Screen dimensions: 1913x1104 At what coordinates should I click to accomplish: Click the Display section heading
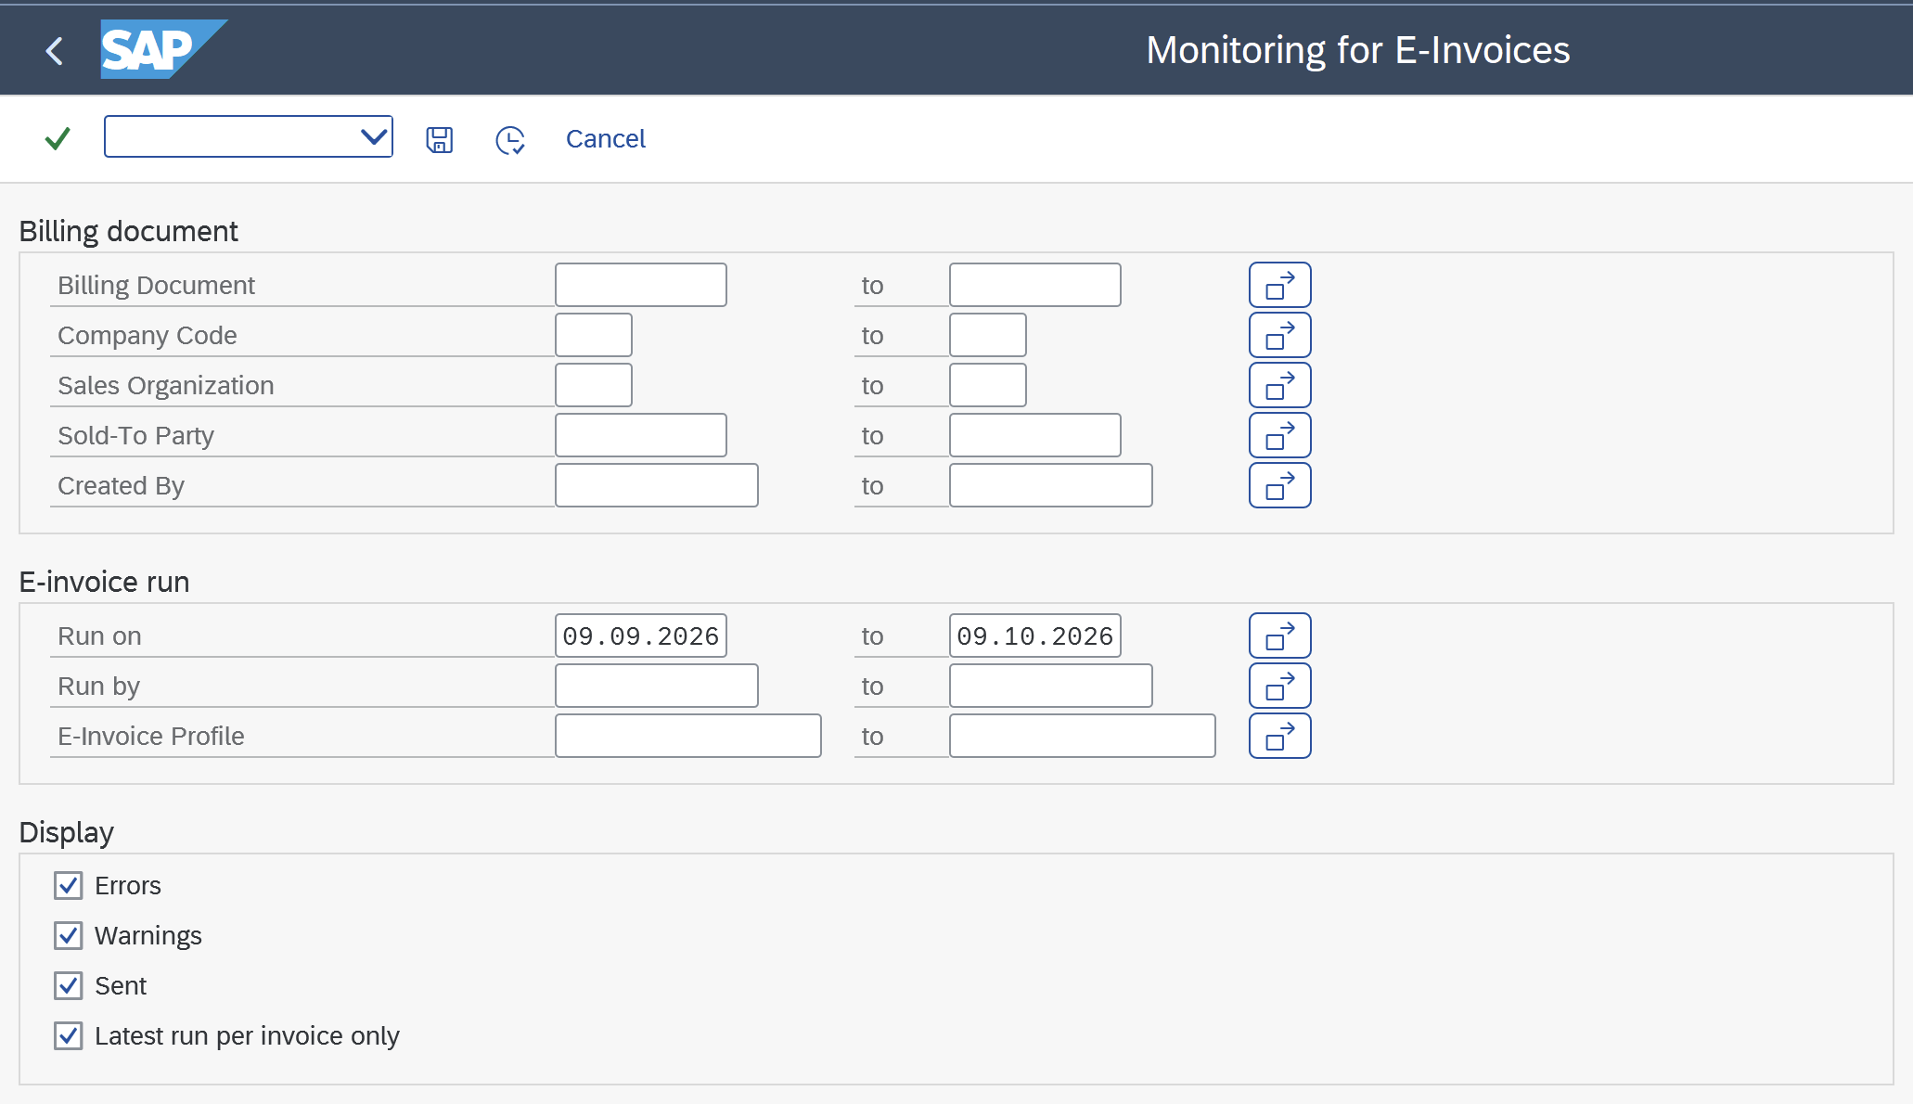67,832
